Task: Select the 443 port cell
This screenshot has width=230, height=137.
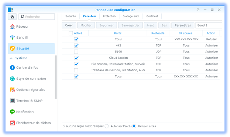Action: 119,45
